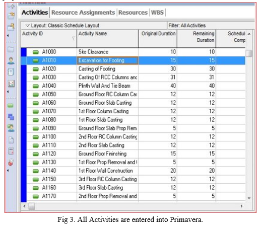Open the Activities green bar sidebar icon

pyautogui.click(x=11, y=106)
